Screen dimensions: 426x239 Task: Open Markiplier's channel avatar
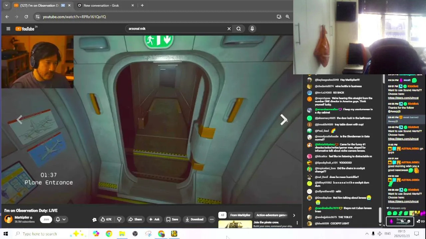8,219
